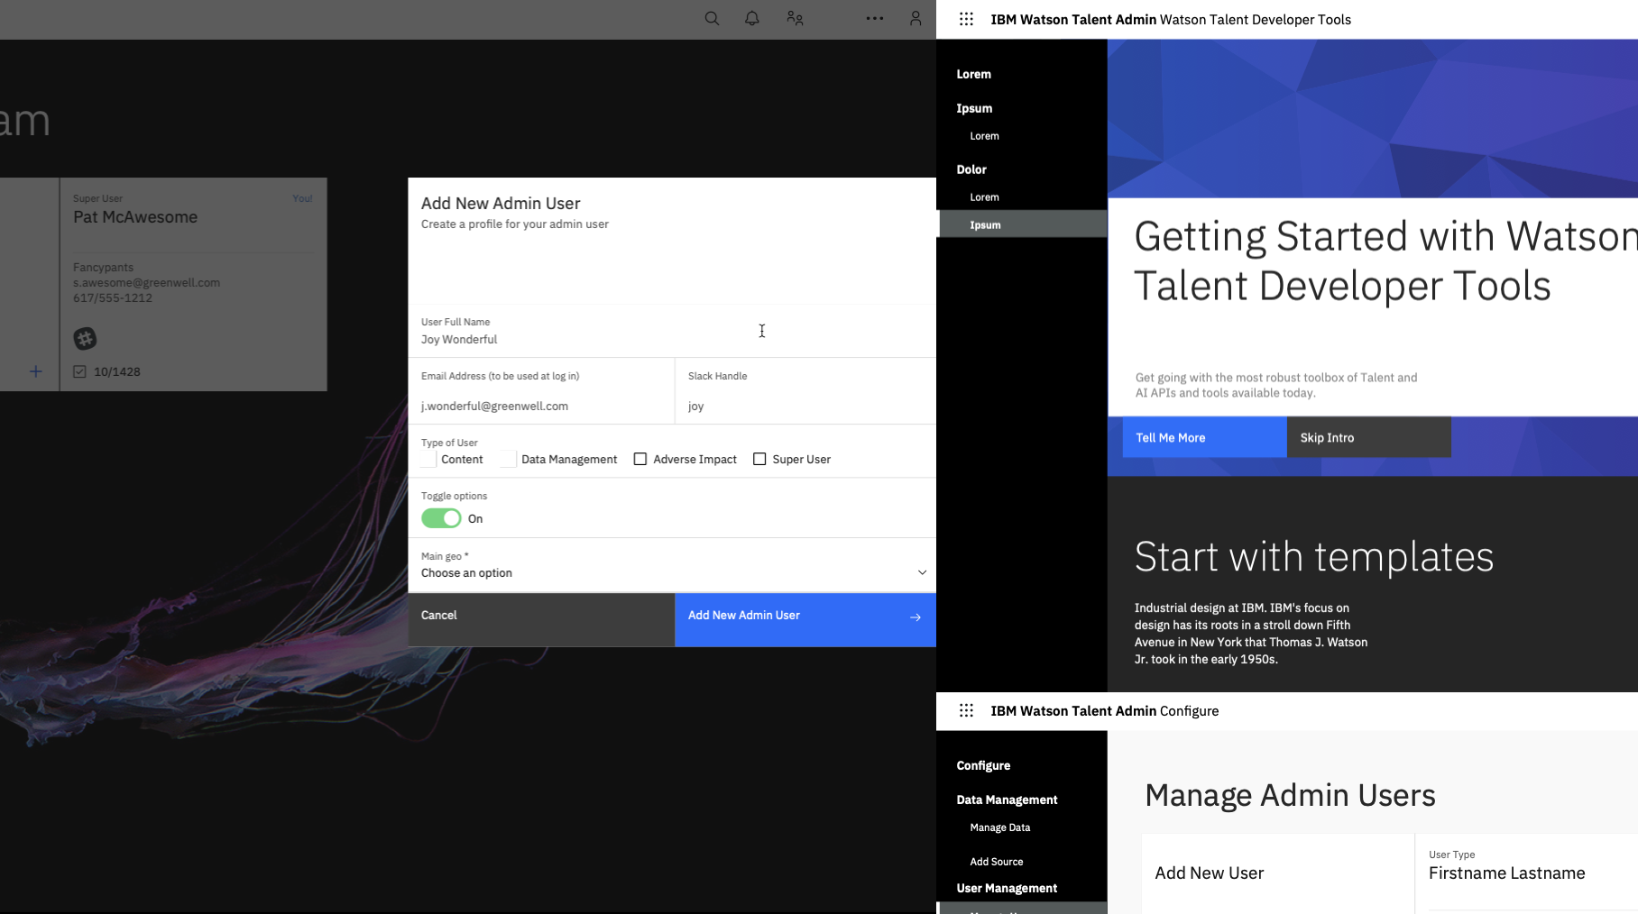1638x914 pixels.
Task: Turn off the Toggle options switch
Action: (x=441, y=518)
